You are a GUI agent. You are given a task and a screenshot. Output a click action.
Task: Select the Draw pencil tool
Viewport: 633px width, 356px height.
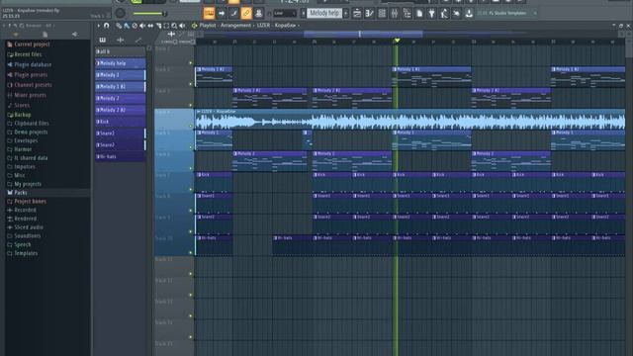coord(119,26)
